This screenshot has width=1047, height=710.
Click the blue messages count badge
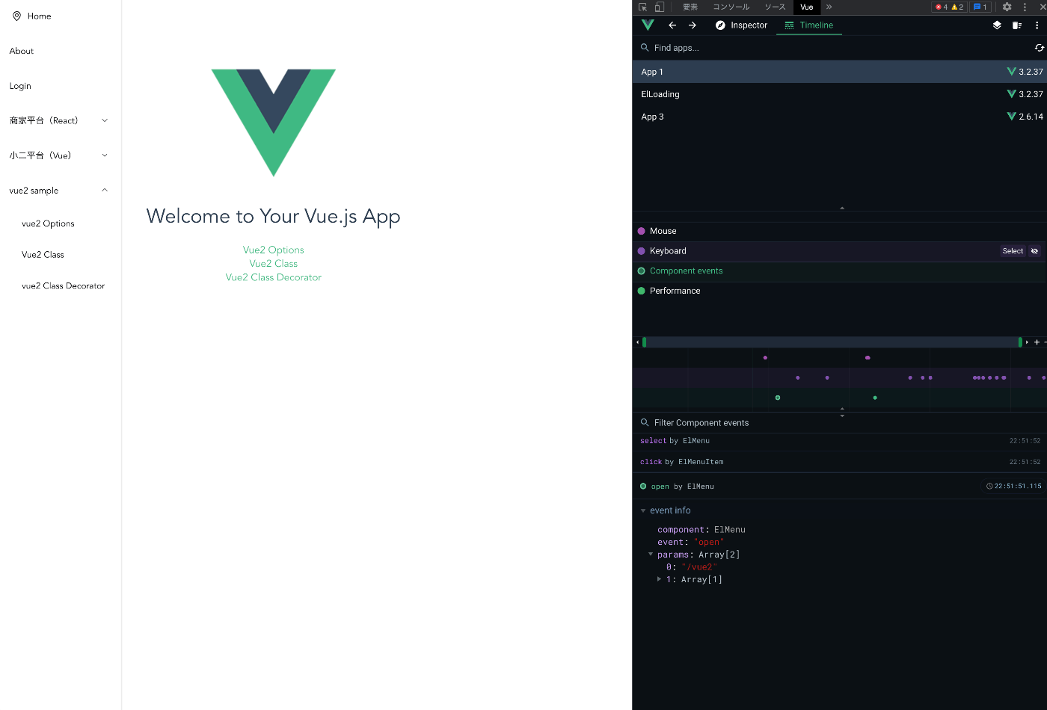pos(980,7)
